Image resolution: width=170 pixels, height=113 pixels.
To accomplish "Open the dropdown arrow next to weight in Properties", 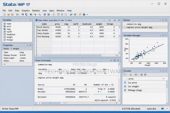I will pos(11,49).
